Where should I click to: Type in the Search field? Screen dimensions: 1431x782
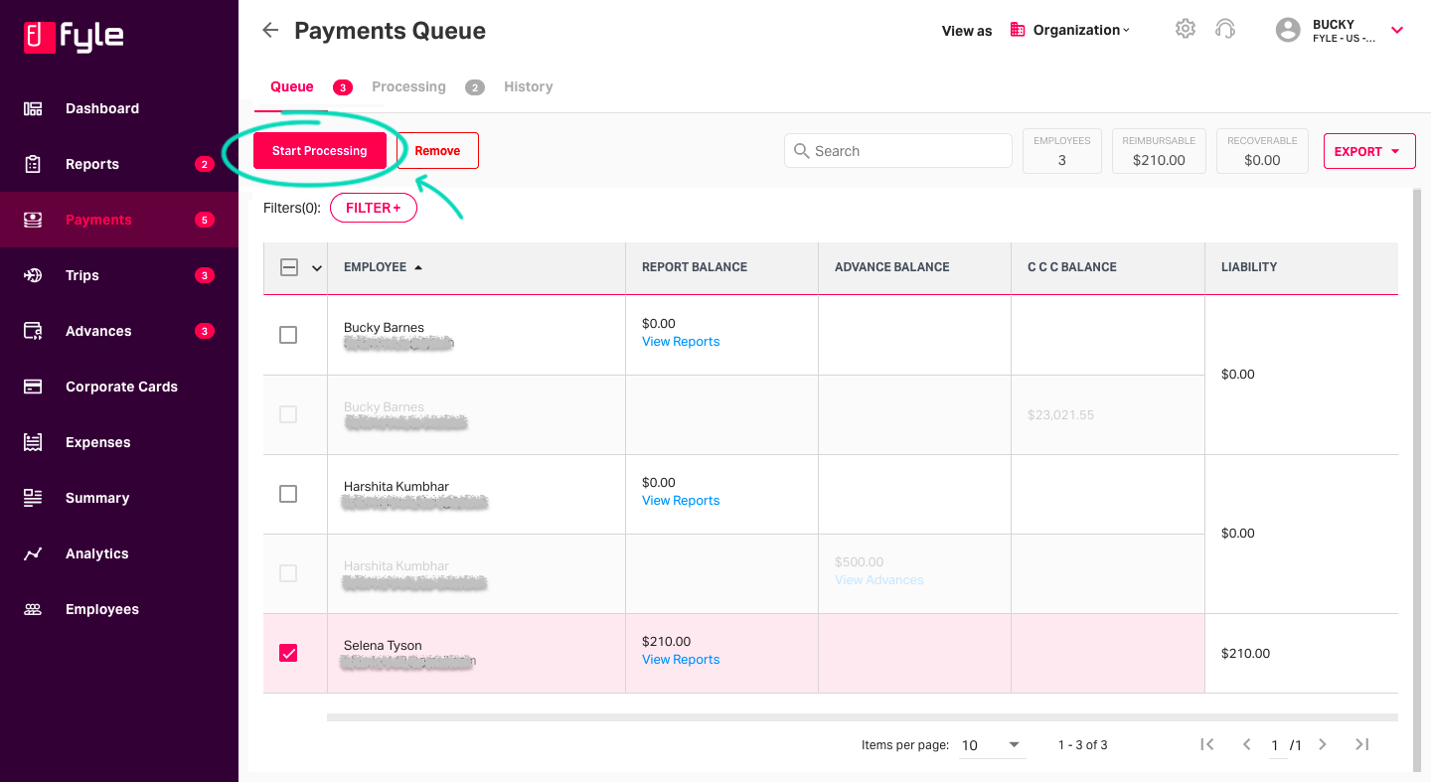click(x=897, y=150)
